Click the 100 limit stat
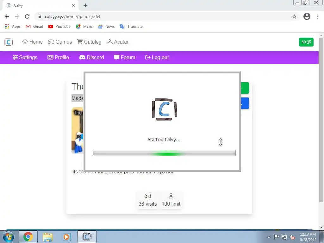 [x=171, y=204]
